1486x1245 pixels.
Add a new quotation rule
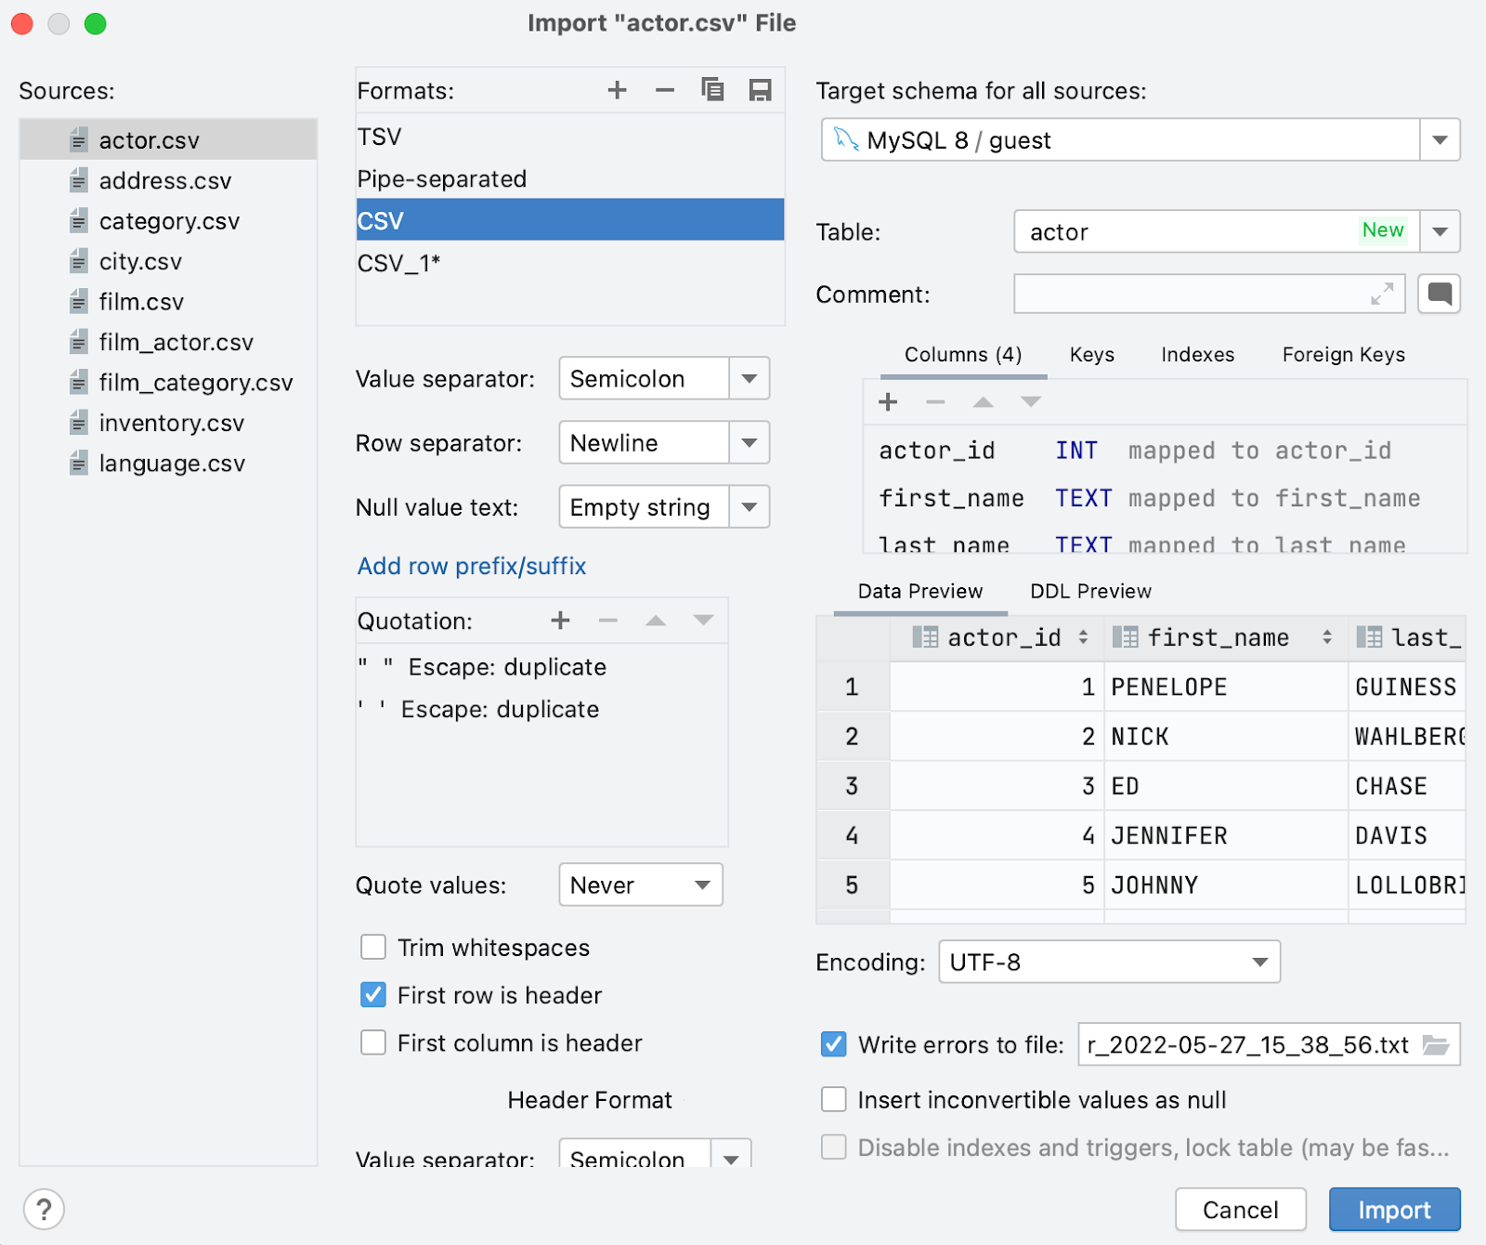(560, 621)
